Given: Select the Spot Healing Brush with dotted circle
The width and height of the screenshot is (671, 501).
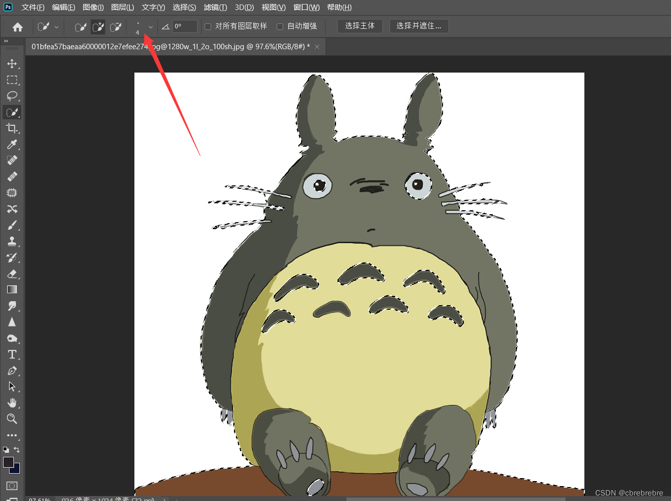Looking at the screenshot, I should tap(12, 160).
